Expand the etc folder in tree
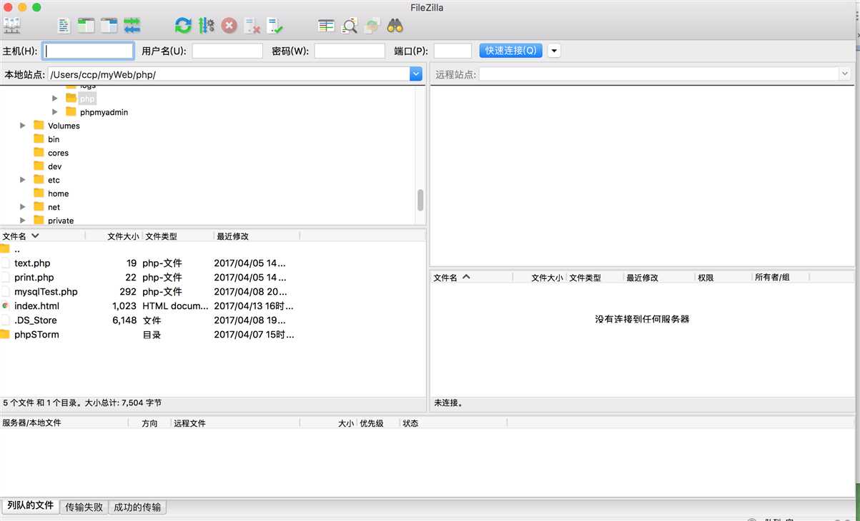This screenshot has height=521, width=860. 23,180
